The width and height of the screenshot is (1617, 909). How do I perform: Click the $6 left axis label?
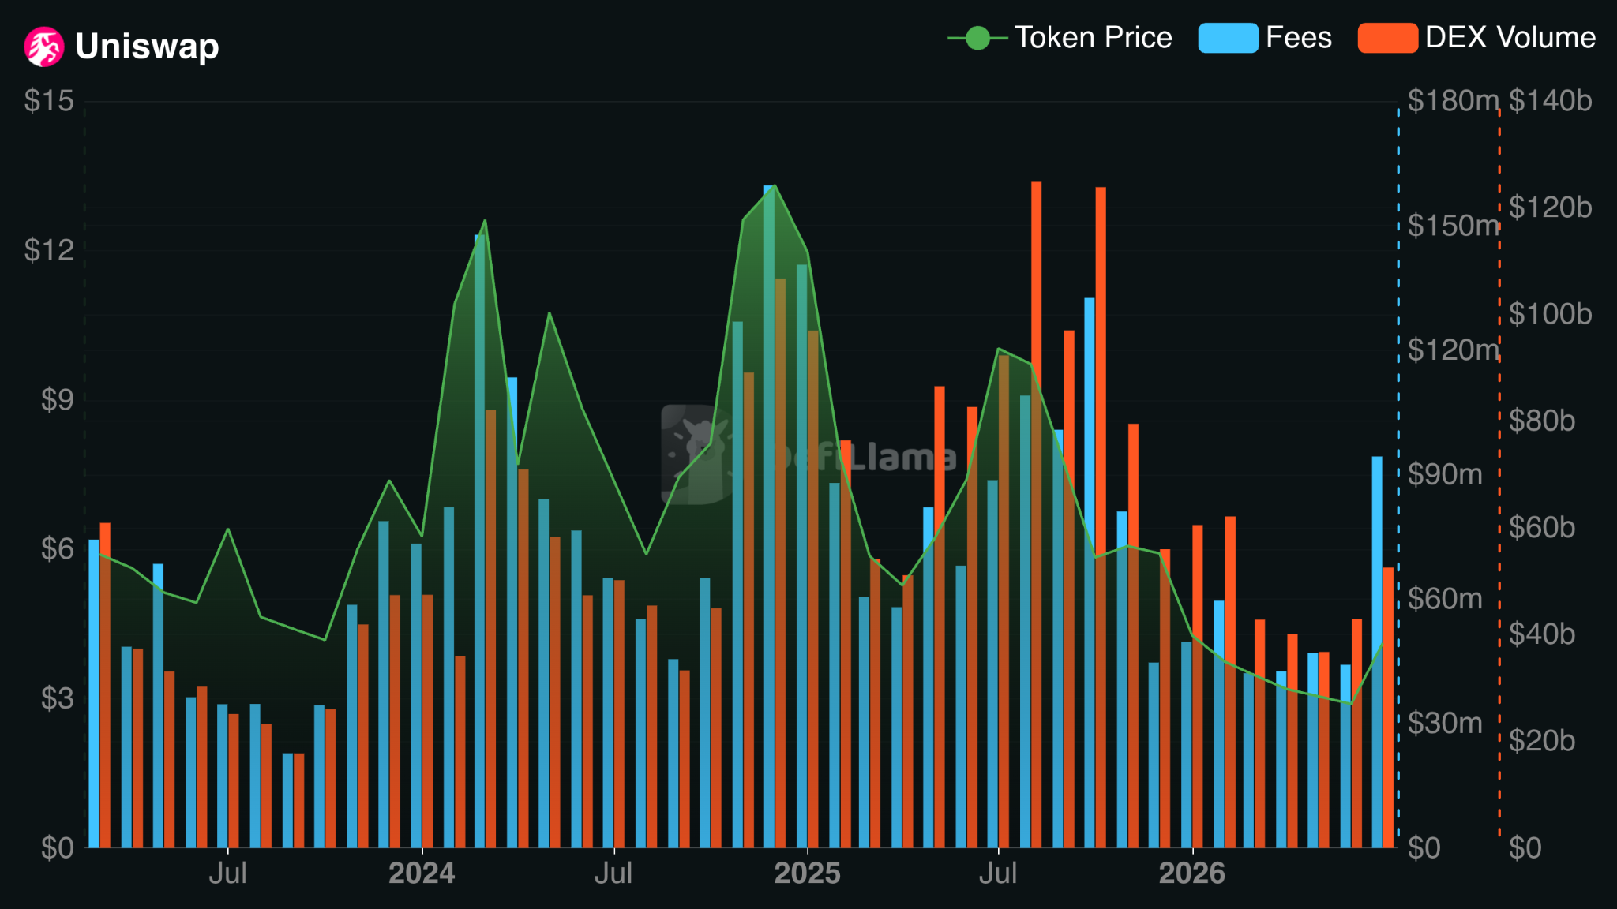[x=58, y=548]
